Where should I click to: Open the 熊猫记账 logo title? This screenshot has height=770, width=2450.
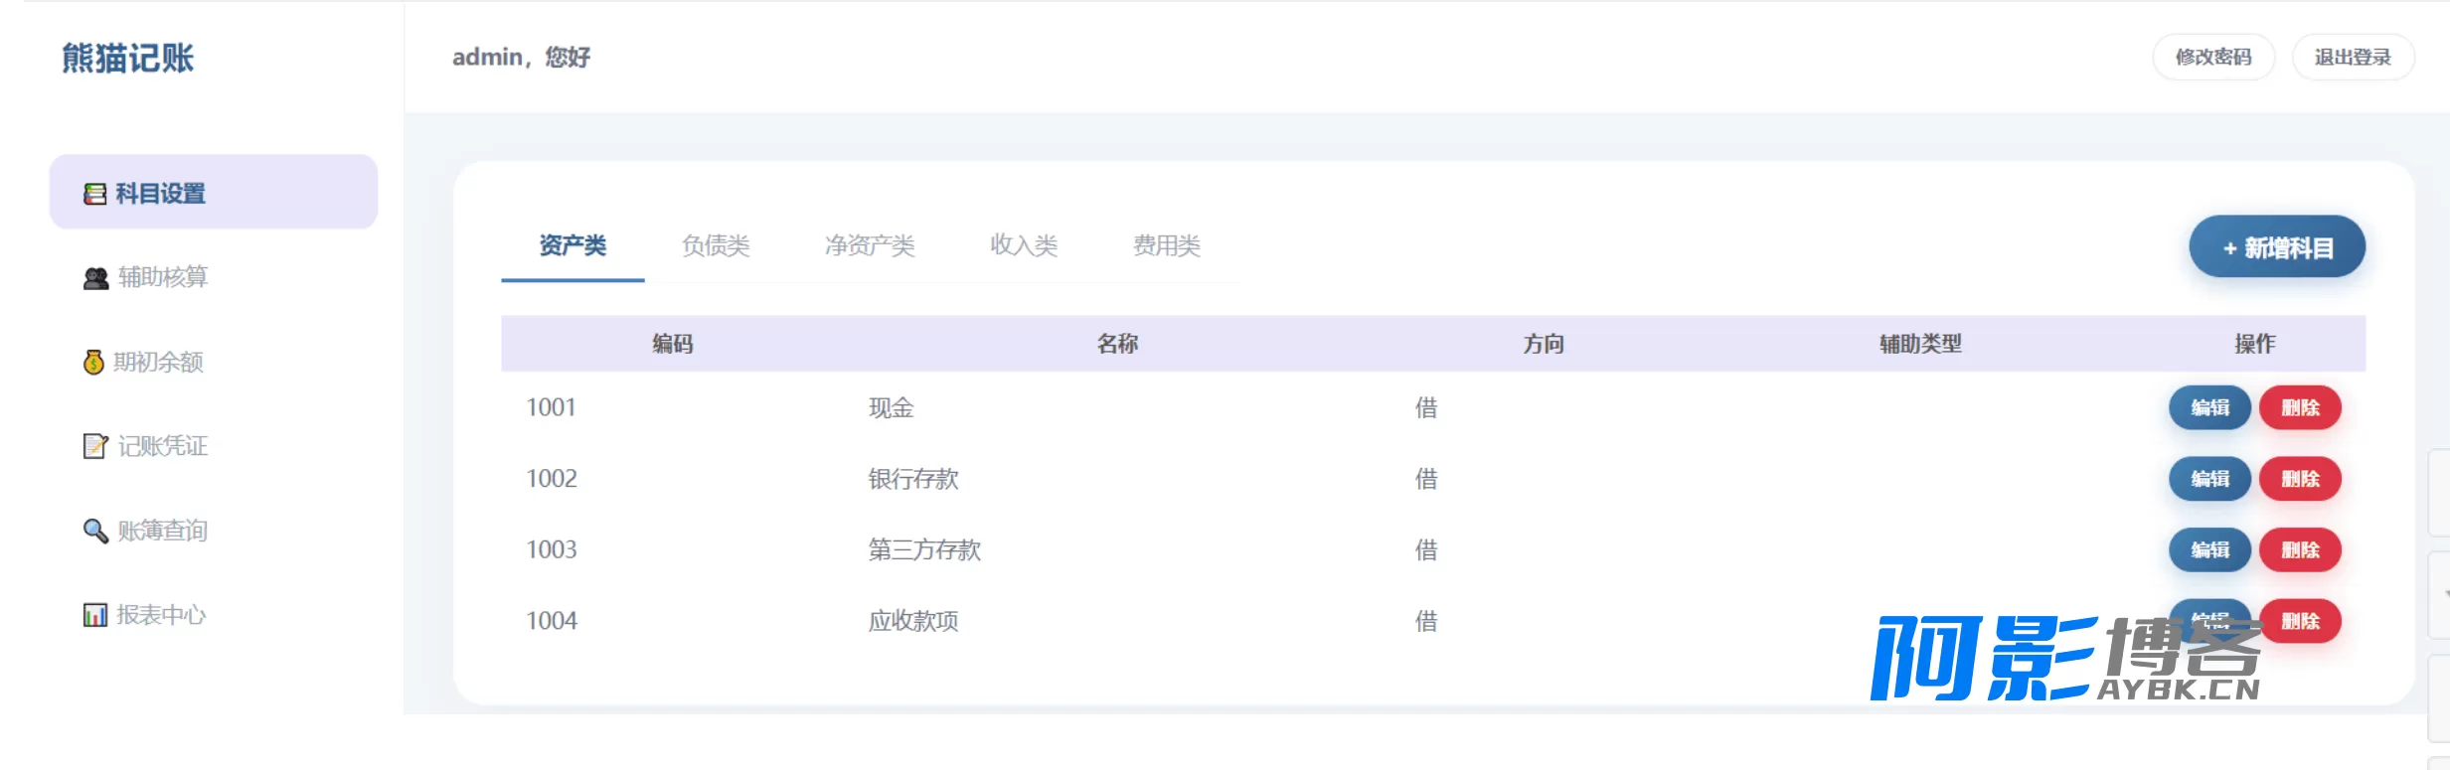tap(128, 58)
